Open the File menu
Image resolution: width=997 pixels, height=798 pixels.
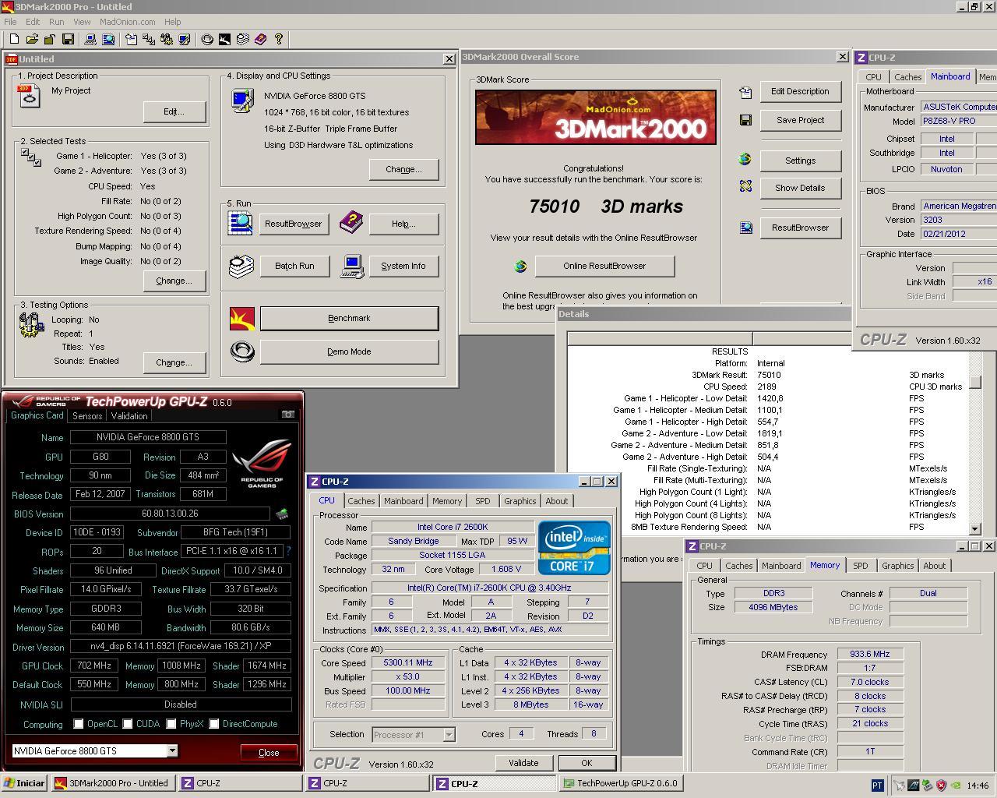pyautogui.click(x=10, y=22)
